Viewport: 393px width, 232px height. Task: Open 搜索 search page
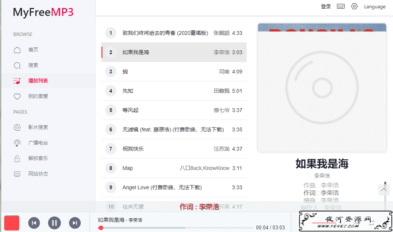tap(33, 65)
